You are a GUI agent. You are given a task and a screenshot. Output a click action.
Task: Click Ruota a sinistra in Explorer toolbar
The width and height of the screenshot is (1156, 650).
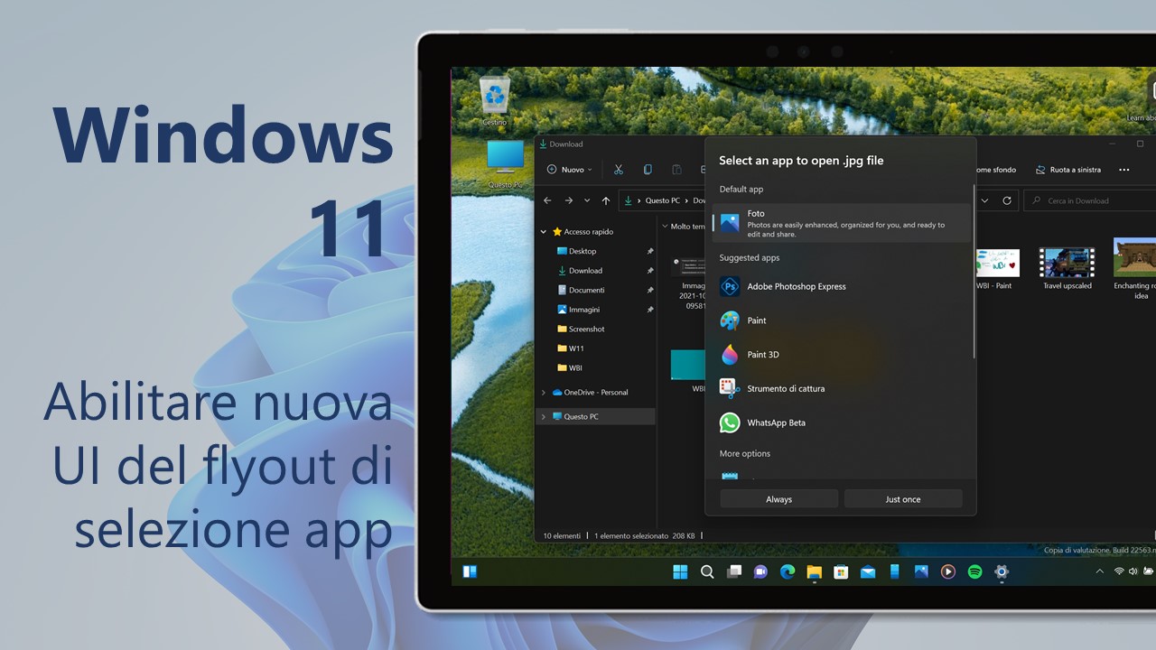coord(1067,170)
